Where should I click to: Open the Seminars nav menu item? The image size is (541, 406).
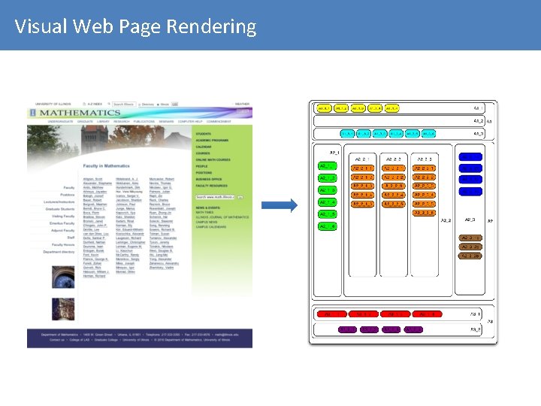click(x=166, y=122)
